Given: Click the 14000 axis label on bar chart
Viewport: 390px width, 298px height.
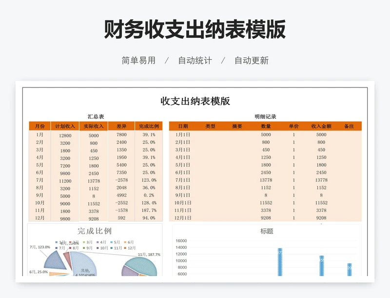Looking at the screenshot, I should point(181,247).
